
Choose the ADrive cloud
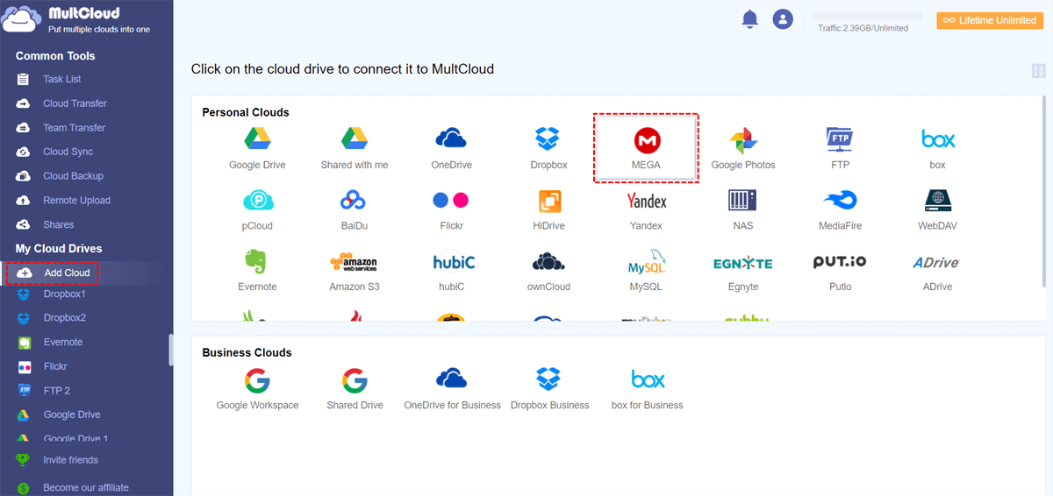(x=935, y=270)
